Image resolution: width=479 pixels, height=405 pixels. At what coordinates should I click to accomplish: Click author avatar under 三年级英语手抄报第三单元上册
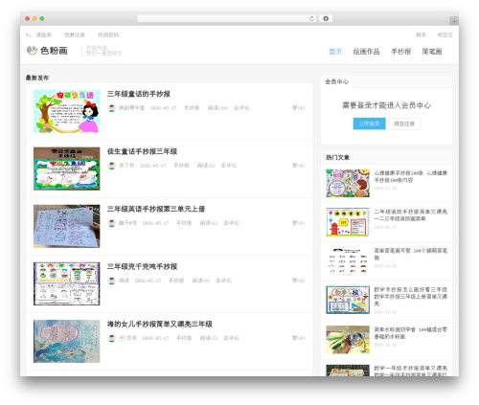pyautogui.click(x=111, y=223)
